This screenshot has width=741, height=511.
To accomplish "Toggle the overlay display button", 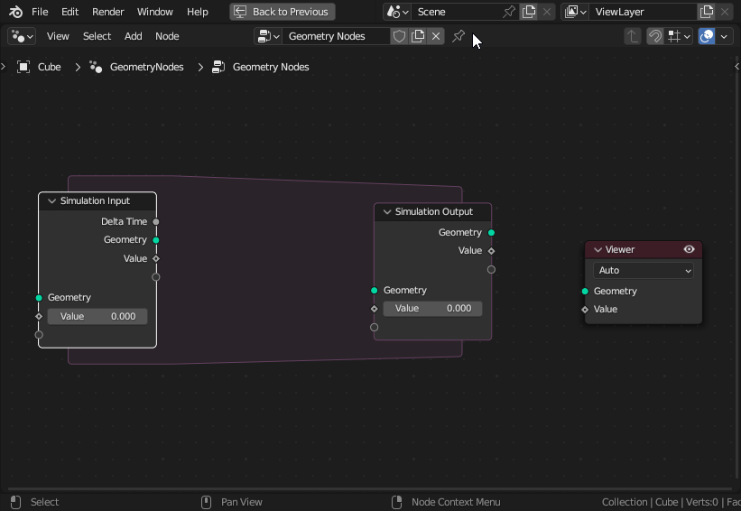I will click(708, 36).
